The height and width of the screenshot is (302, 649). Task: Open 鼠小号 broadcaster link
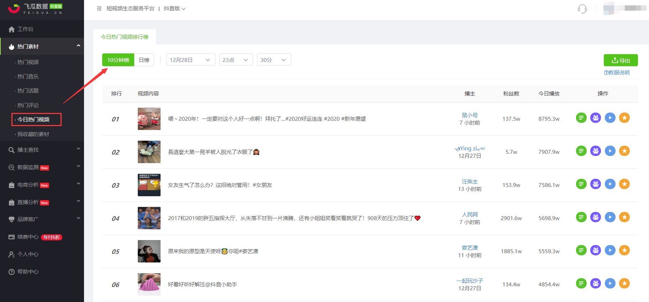click(x=470, y=115)
